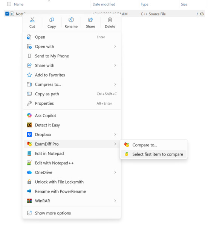The width and height of the screenshot is (211, 226).
Task: Click Unlock with File Locksmith label
Action: [x=59, y=182]
